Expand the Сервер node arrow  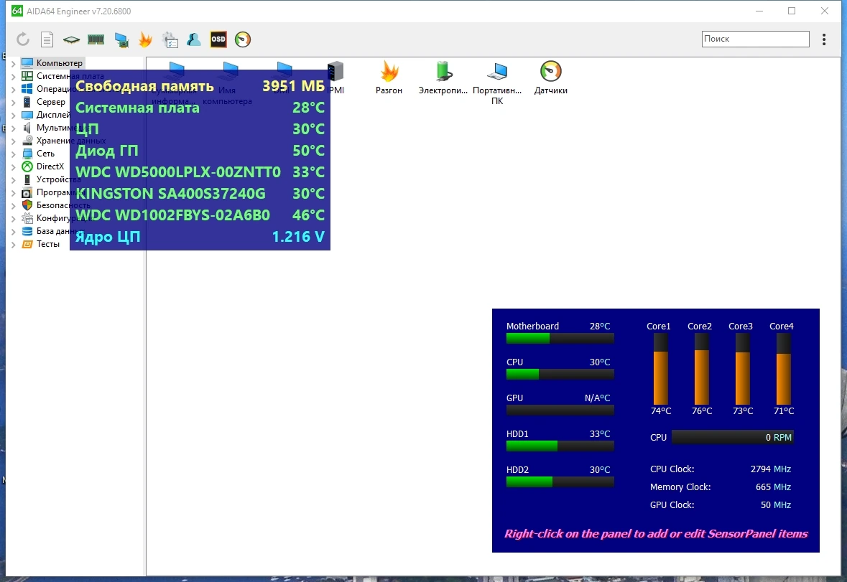click(14, 102)
